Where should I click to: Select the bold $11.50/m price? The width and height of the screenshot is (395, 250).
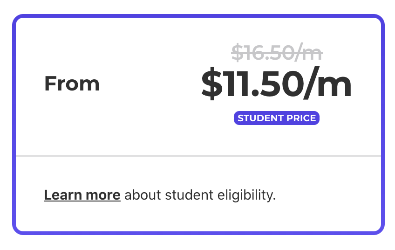point(276,83)
